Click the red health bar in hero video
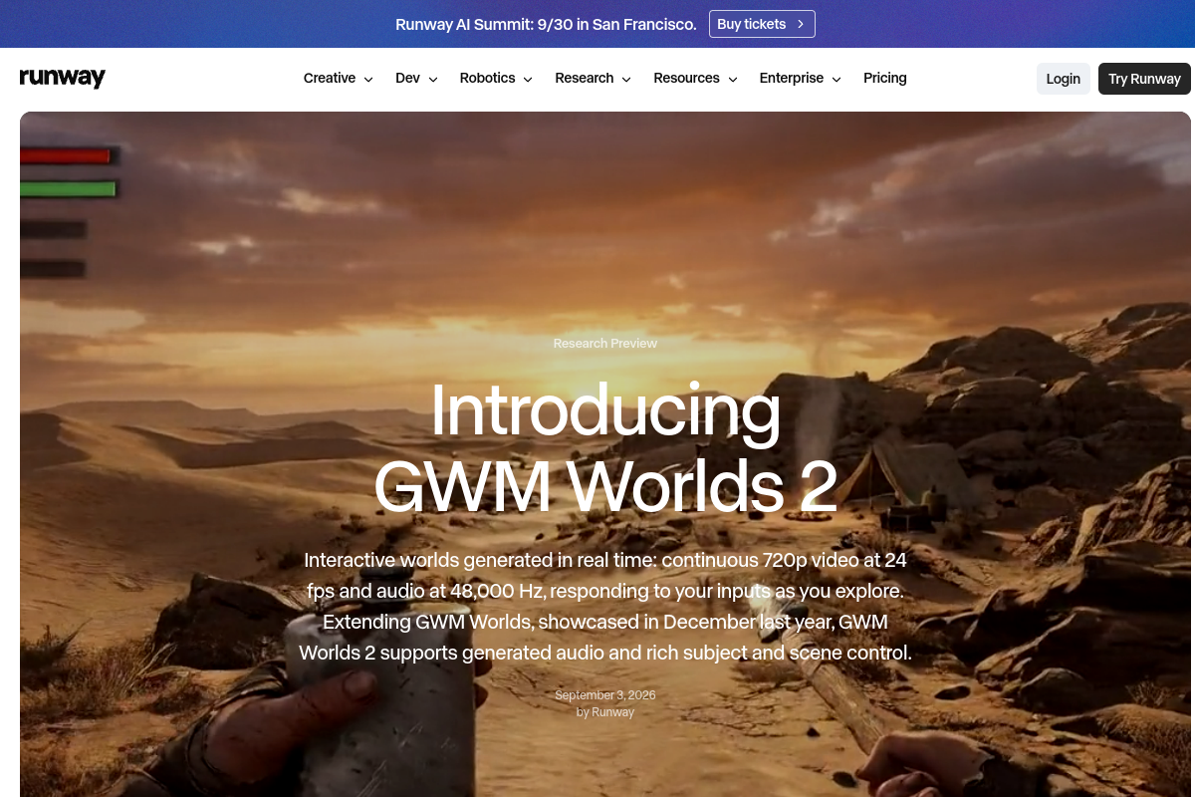This screenshot has height=797, width=1195. coord(66,156)
